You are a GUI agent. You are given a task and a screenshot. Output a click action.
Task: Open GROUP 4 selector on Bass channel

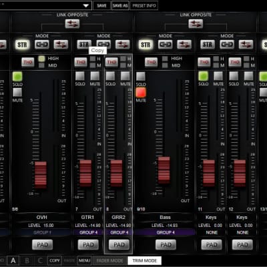(166, 232)
